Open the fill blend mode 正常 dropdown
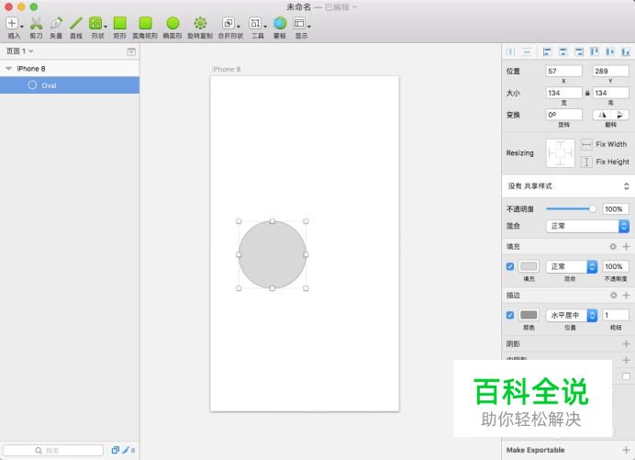 572,266
